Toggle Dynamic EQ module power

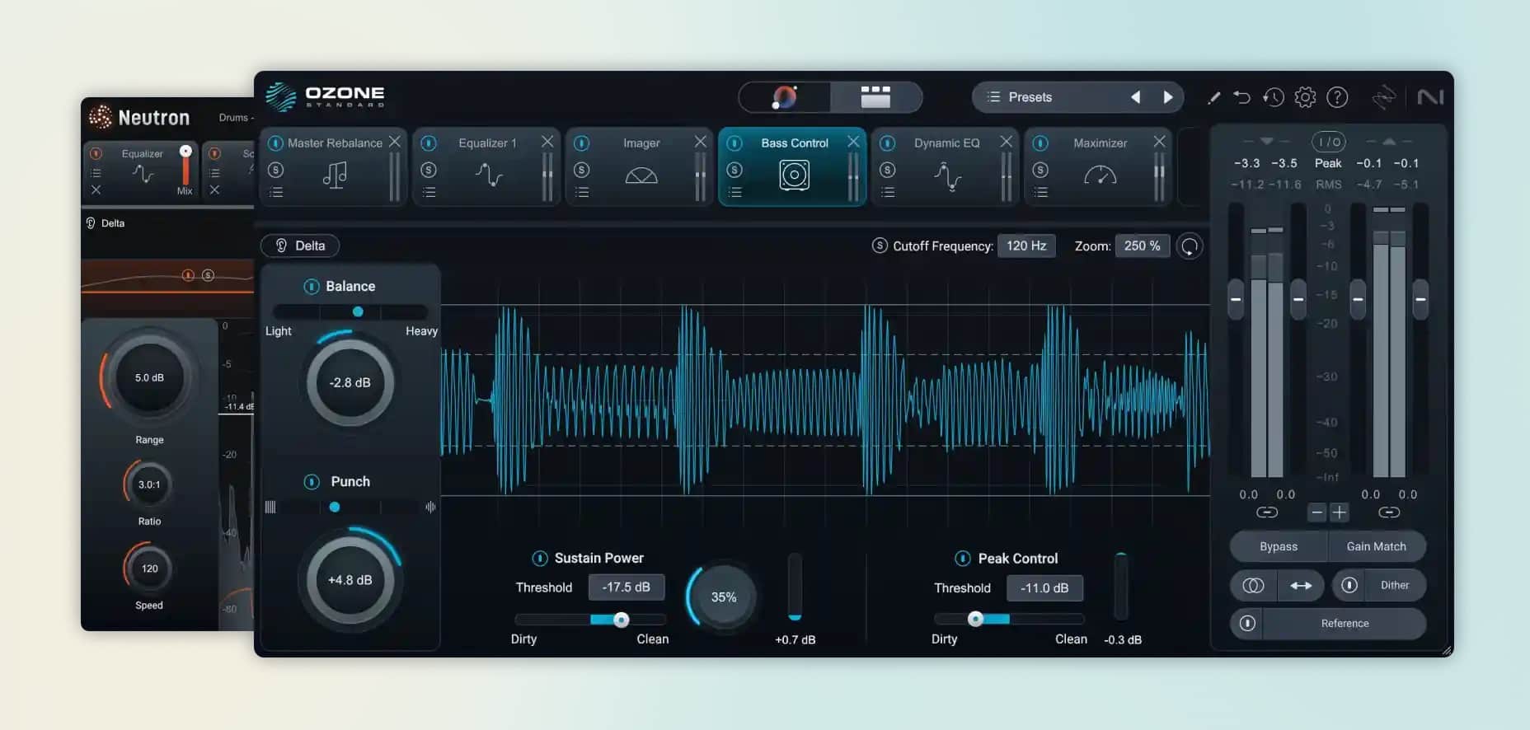coord(888,143)
